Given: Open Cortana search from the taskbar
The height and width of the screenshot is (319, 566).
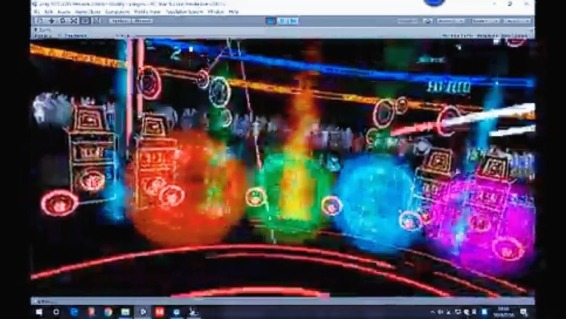Looking at the screenshot, I should (56, 312).
